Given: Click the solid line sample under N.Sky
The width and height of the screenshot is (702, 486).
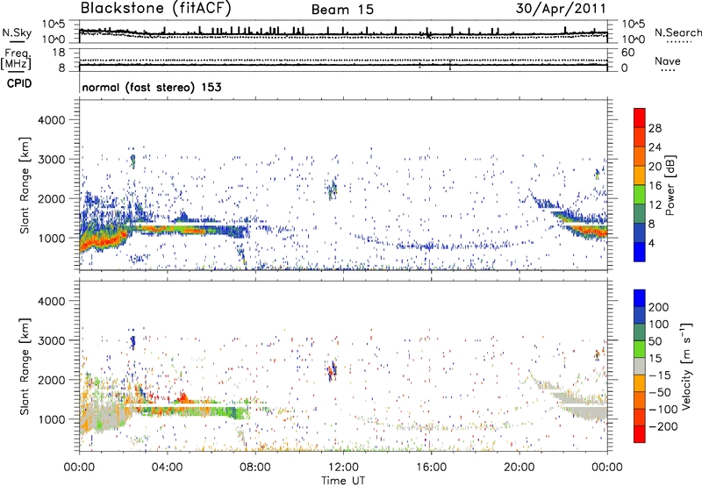Looking at the screenshot, I should tap(18, 42).
